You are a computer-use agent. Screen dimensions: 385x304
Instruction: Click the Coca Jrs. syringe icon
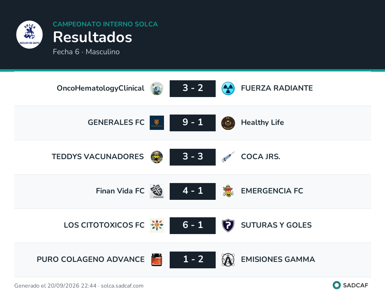(228, 157)
